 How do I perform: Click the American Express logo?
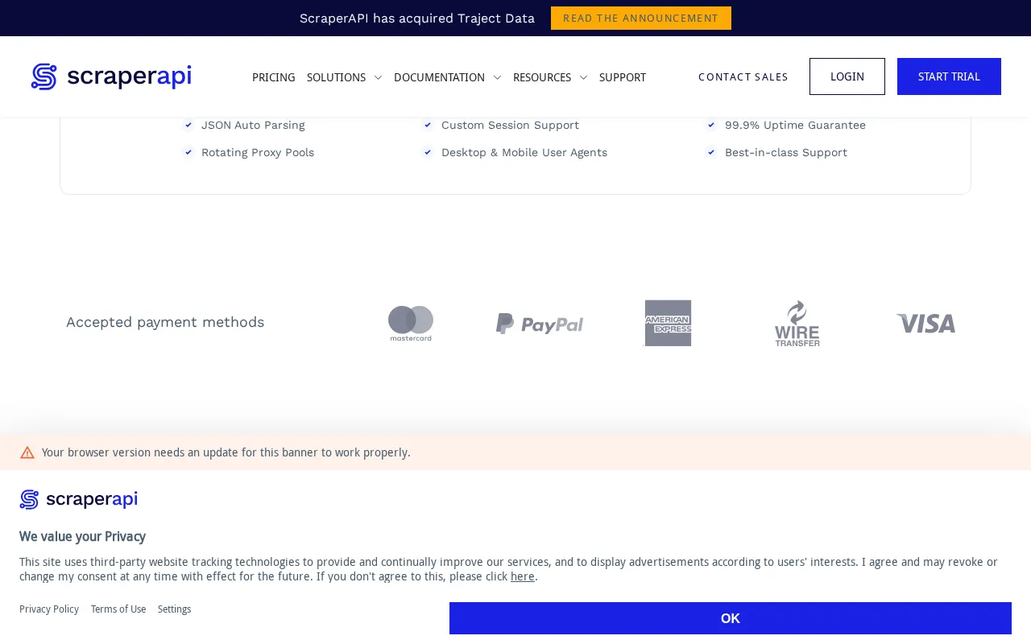coord(669,323)
